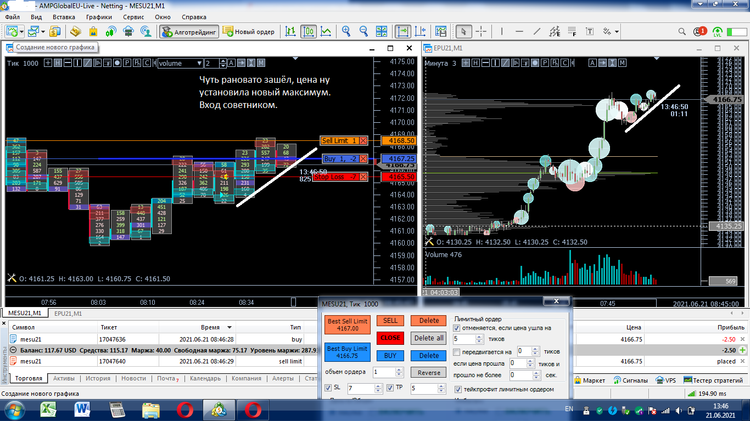The height and width of the screenshot is (421, 750).
Task: Select the arrow cursor tool
Action: [x=463, y=31]
